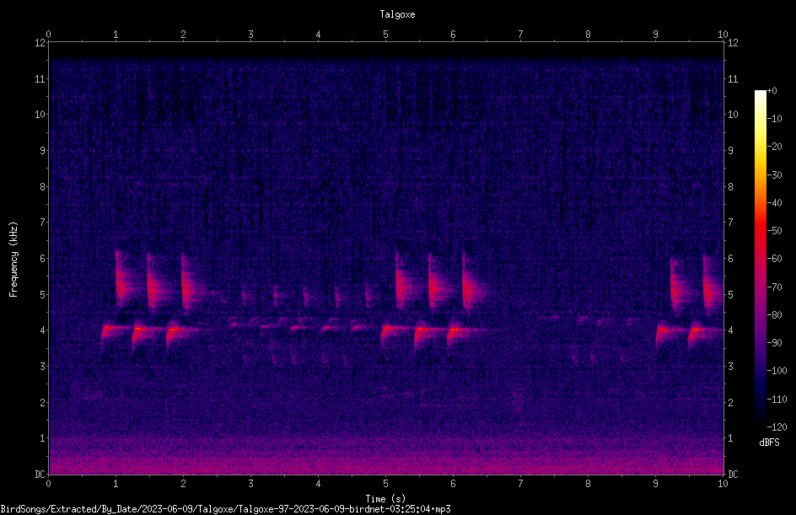
Task: Click "2" on the top time axis
Action: [x=183, y=34]
